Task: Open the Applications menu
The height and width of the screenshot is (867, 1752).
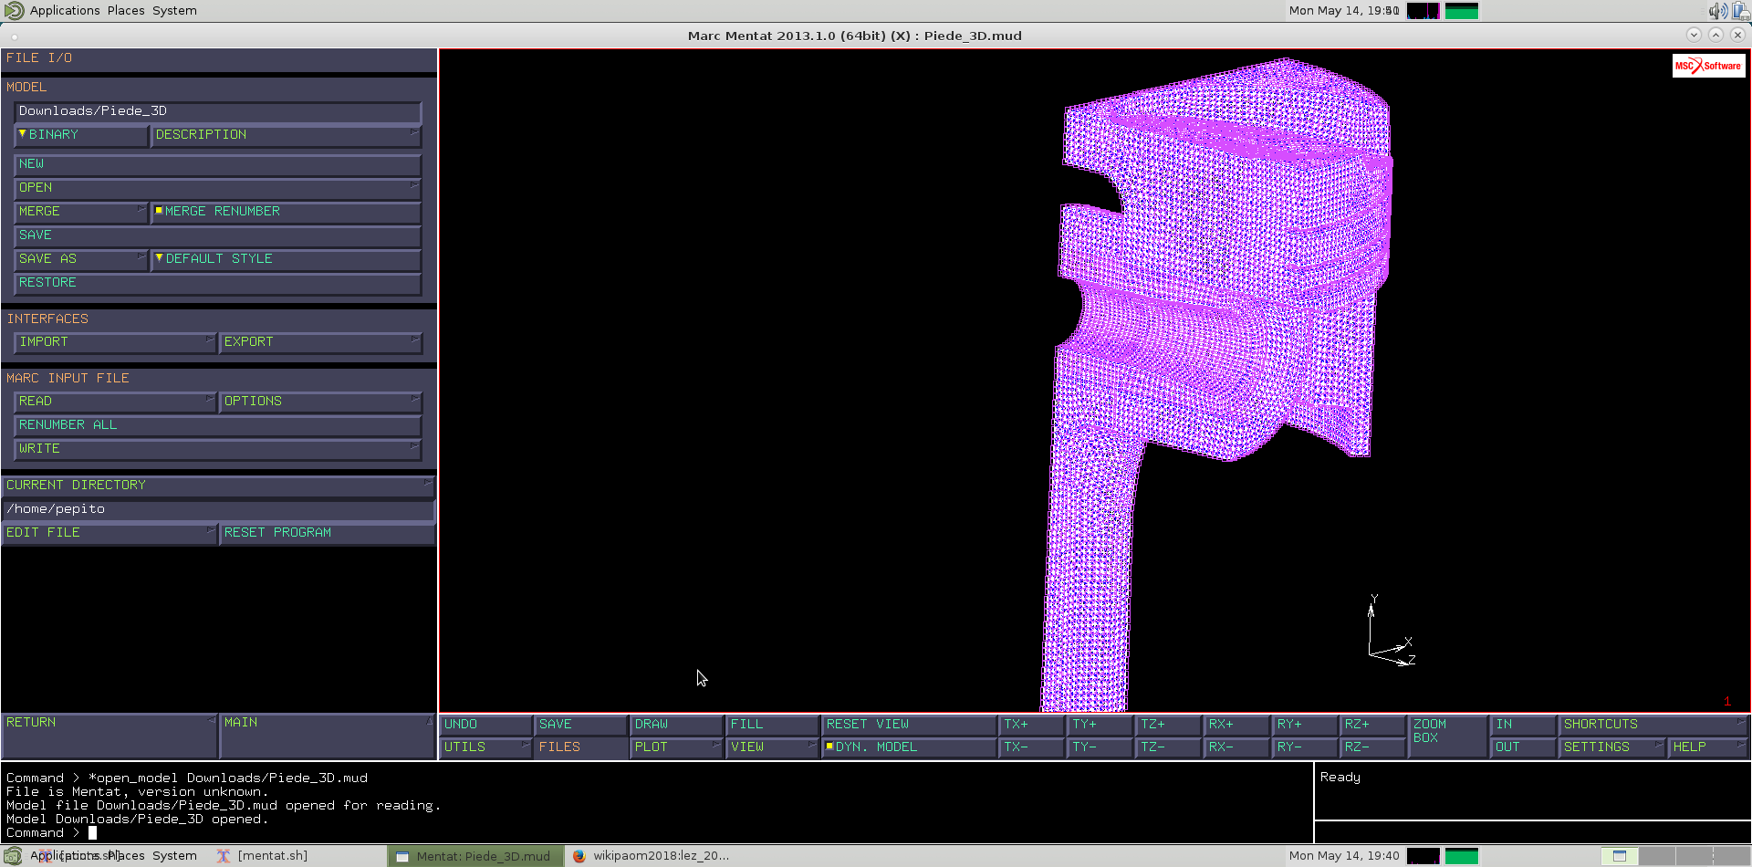Action: click(x=65, y=11)
